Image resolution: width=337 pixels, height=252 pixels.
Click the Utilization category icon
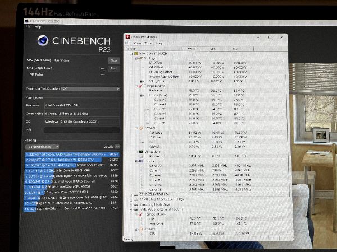point(141,152)
